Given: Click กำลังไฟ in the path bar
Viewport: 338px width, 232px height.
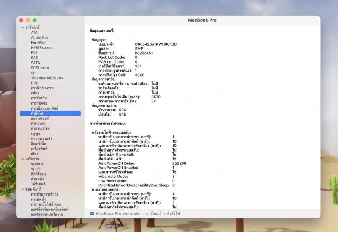Looking at the screenshot, I should (173, 214).
